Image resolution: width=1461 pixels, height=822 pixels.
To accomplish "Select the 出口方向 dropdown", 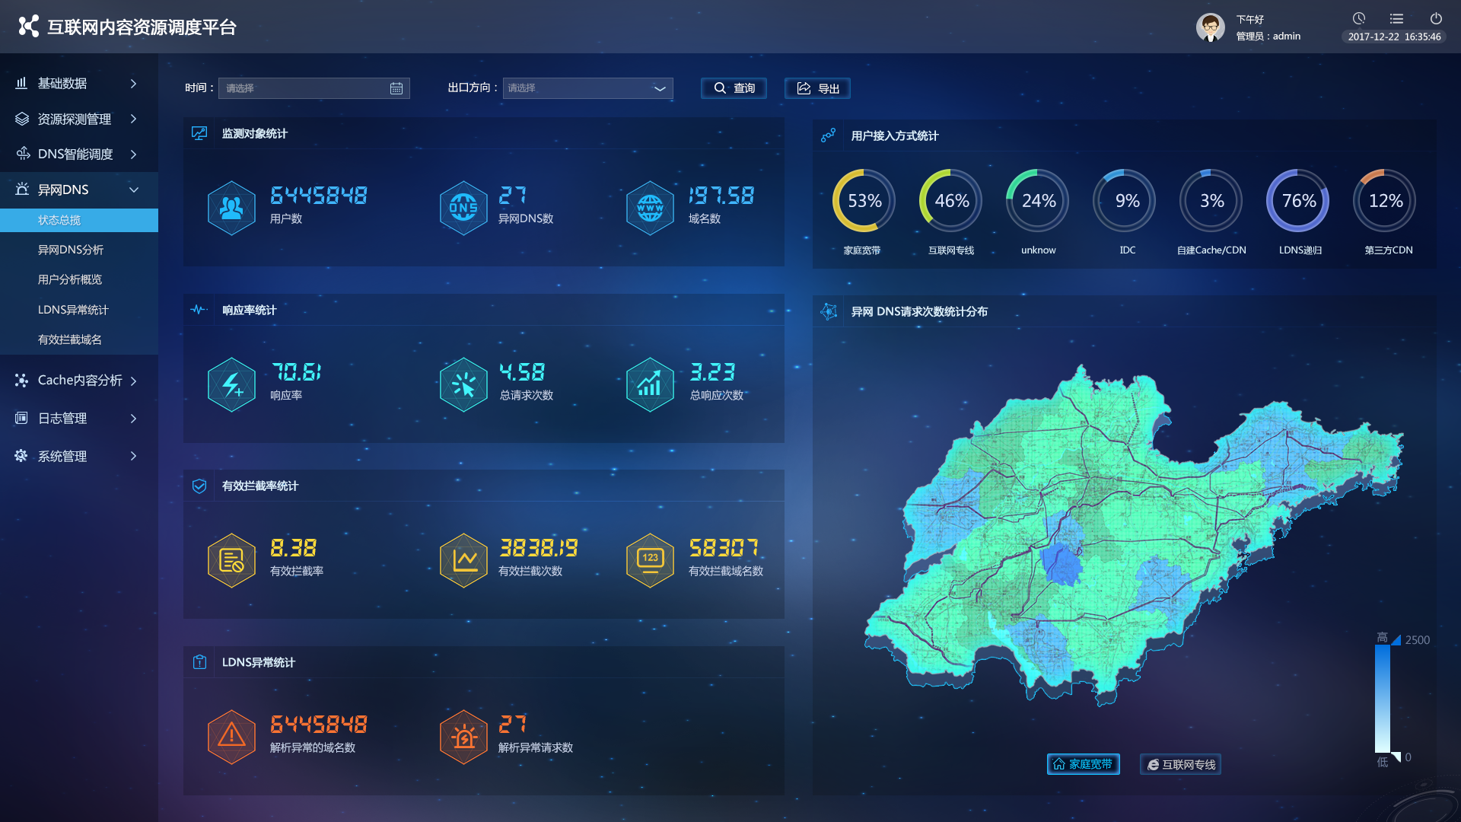I will point(586,88).
